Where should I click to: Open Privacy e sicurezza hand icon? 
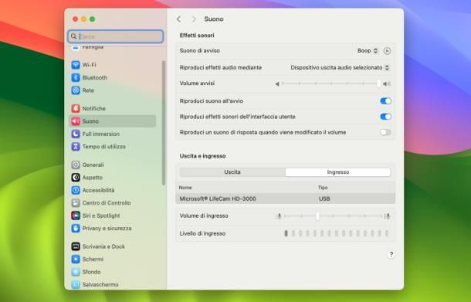pos(76,228)
